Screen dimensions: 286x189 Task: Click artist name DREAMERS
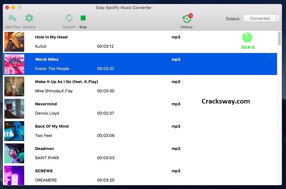(46, 180)
